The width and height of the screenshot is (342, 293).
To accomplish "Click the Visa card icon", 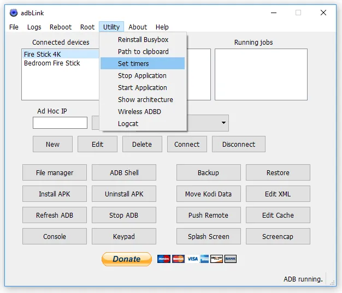I will coord(192,259).
